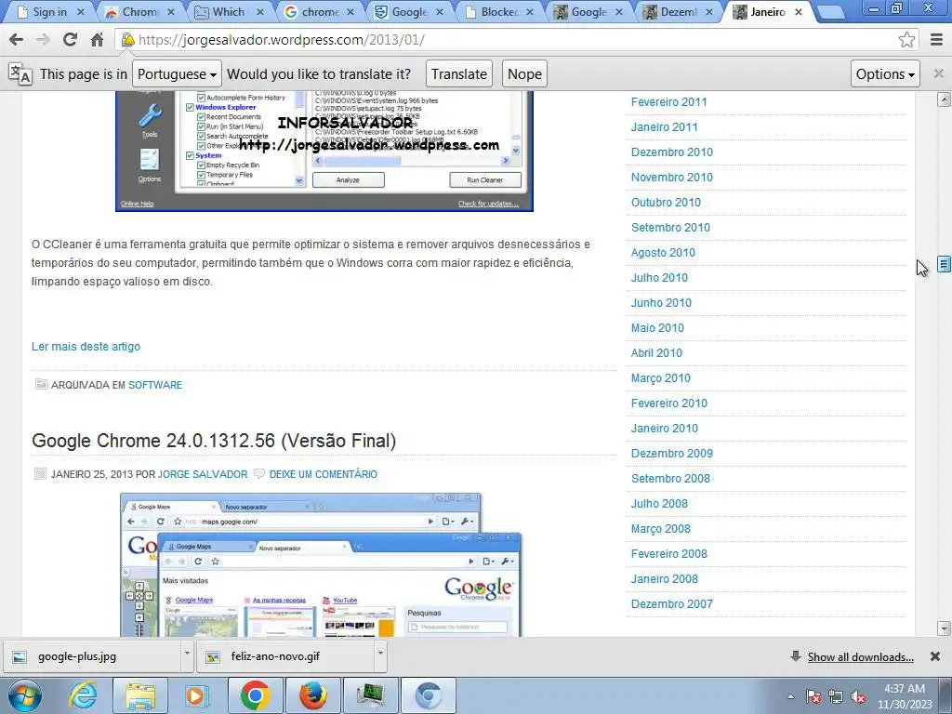Open the system monitor taskbar icon
952x714 pixels.
tap(371, 695)
